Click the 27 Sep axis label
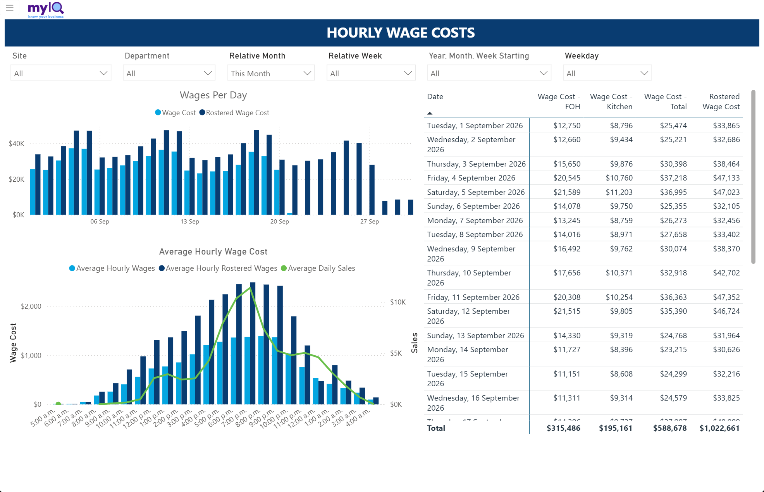The image size is (764, 492). click(x=370, y=221)
